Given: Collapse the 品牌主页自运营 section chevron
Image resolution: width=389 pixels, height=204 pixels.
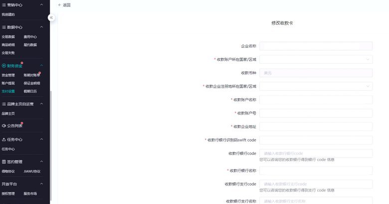Looking at the screenshot, I should (x=42, y=104).
